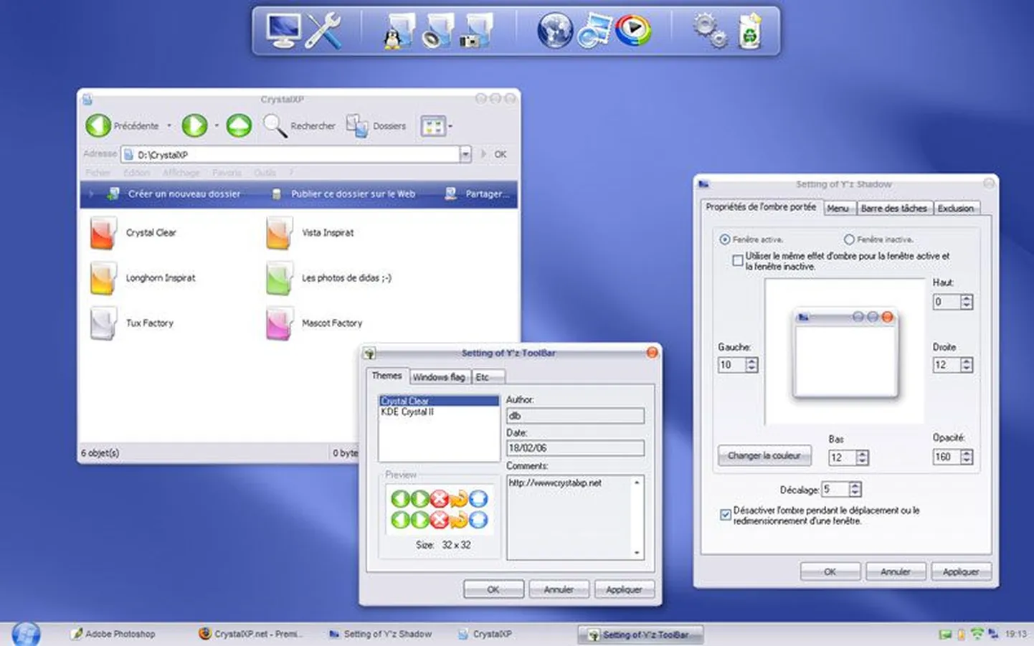Select the Longhorn Inspirat folder
The height and width of the screenshot is (646, 1034).
pyautogui.click(x=143, y=278)
